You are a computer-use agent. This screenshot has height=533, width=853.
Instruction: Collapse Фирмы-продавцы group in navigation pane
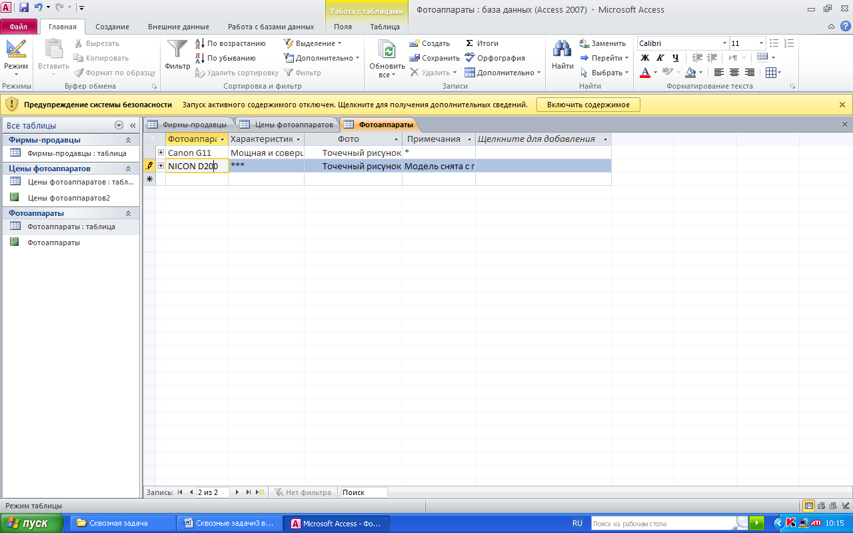pos(128,140)
